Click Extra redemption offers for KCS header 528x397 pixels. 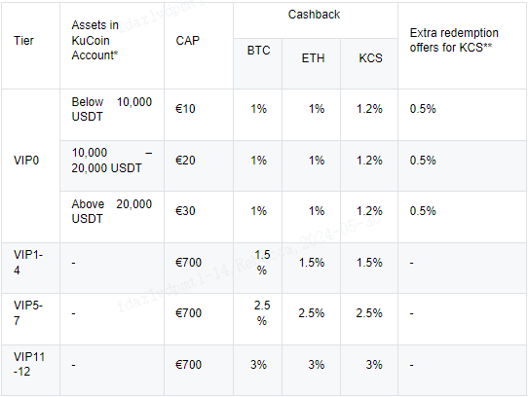click(462, 46)
